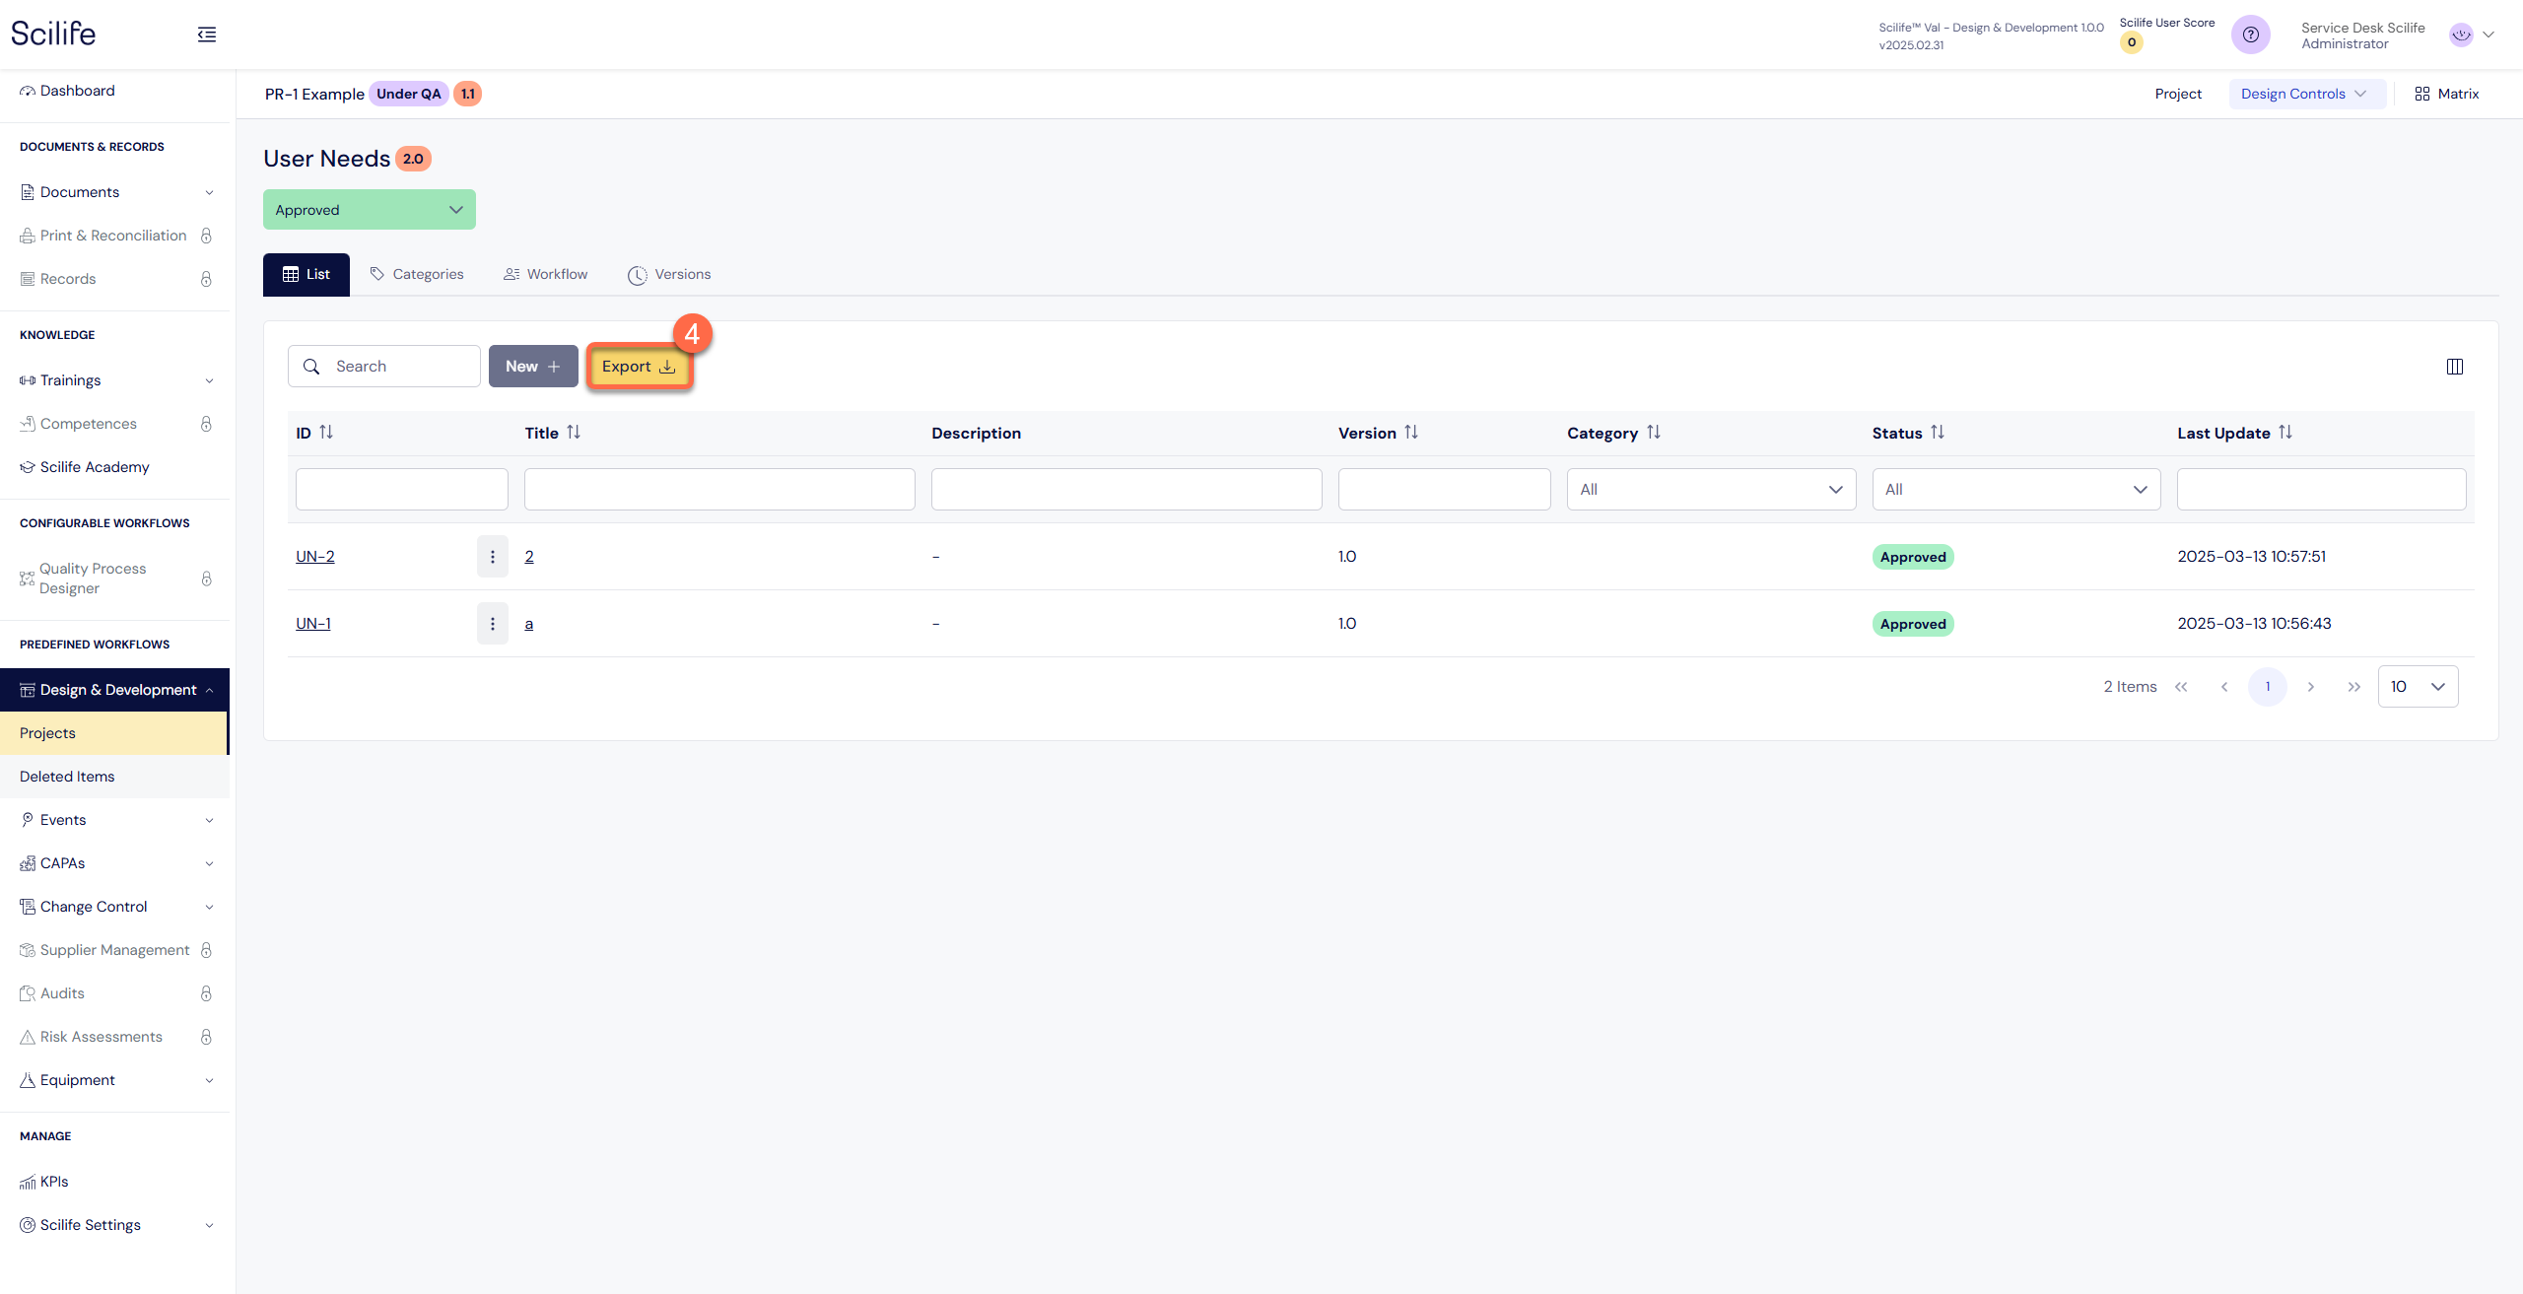Click the search magnifier icon
The image size is (2523, 1294).
coord(311,367)
